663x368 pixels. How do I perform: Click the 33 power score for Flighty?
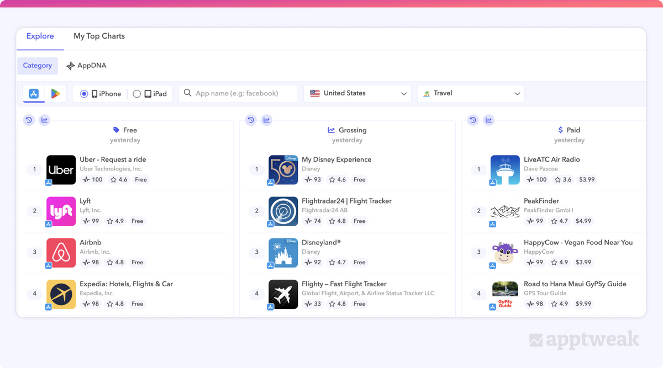coord(313,304)
